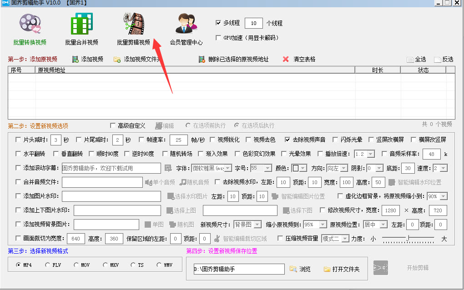Click the 浏览 folder icon

pyautogui.click(x=293, y=269)
